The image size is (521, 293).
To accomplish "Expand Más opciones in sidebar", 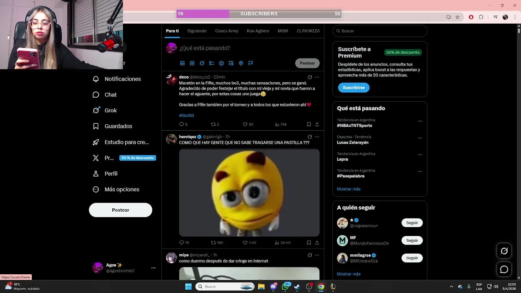I will 116,189.
